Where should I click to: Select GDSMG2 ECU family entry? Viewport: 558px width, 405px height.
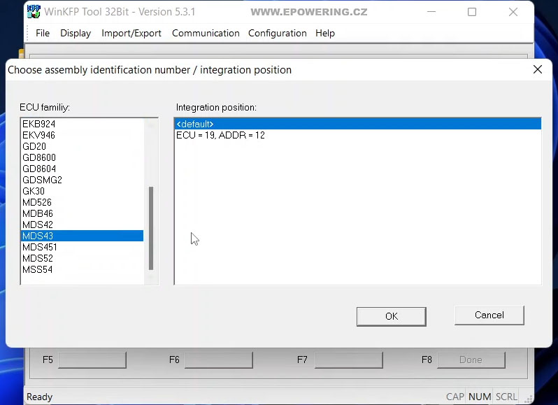click(83, 180)
